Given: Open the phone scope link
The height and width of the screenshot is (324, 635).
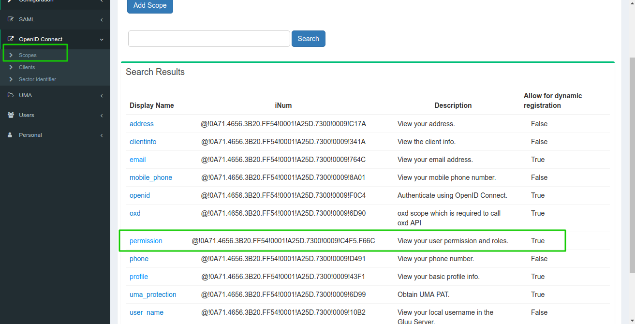Looking at the screenshot, I should pos(139,259).
